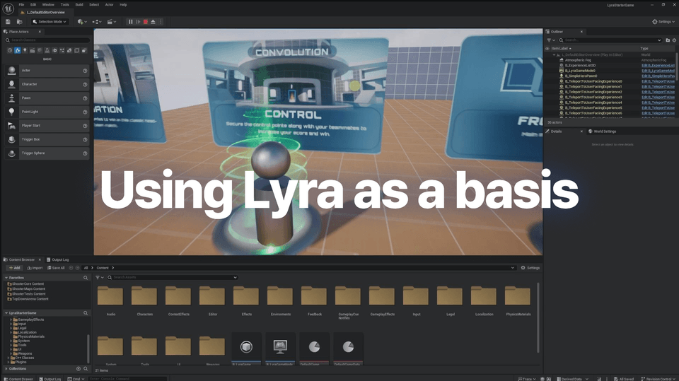Image resolution: width=679 pixels, height=381 pixels.
Task: Create new folder in the Outliner
Action: [x=668, y=40]
